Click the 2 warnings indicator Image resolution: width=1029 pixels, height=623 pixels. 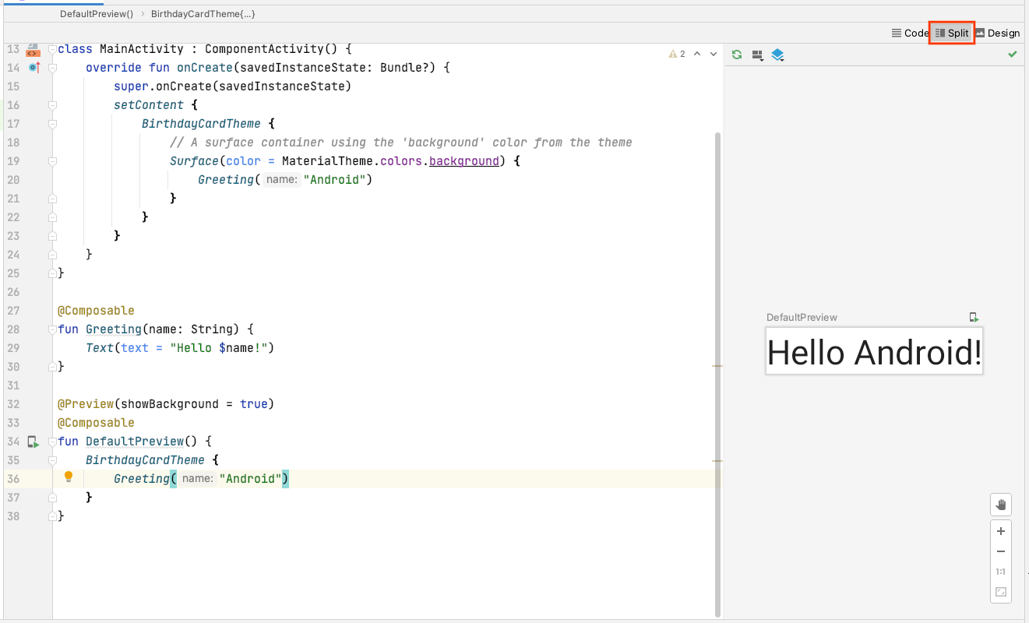point(677,54)
